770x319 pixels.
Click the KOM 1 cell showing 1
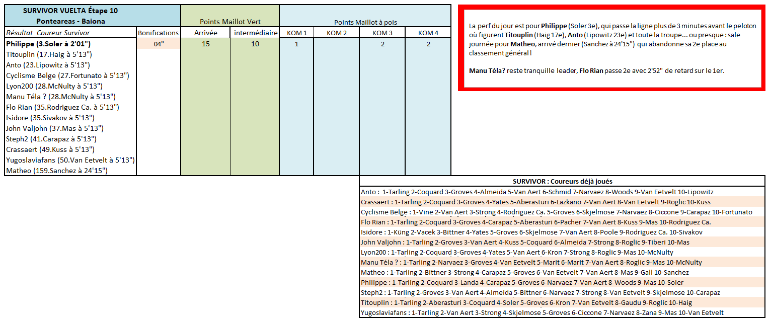coord(296,44)
